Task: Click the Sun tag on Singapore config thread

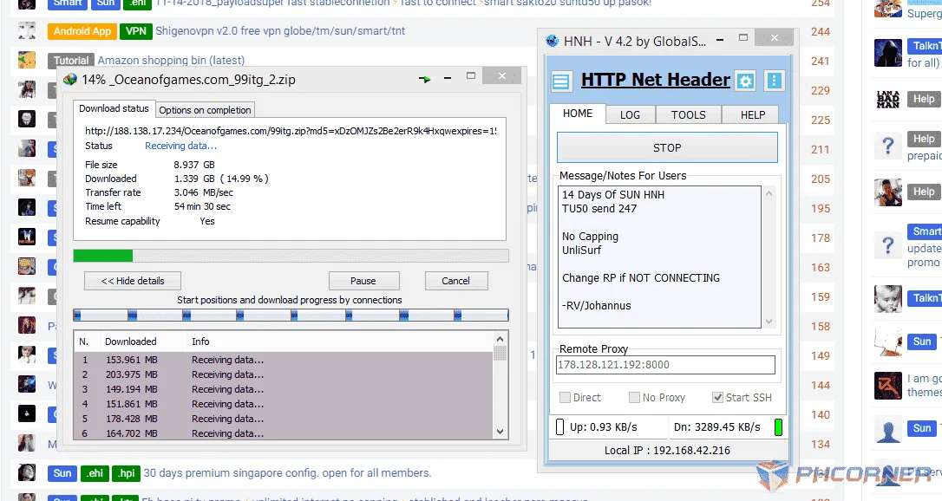Action: [62, 473]
